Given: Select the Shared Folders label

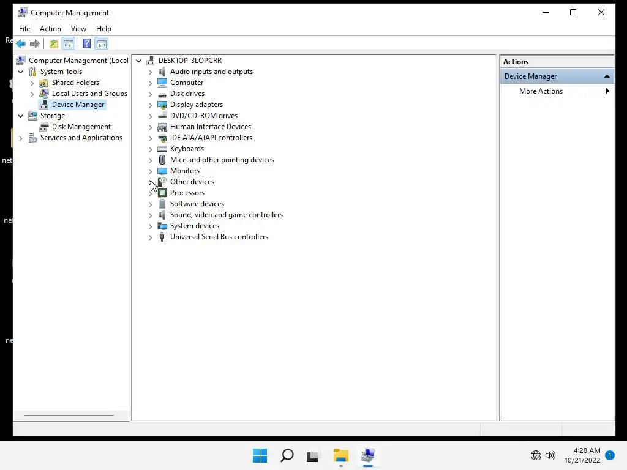Looking at the screenshot, I should pos(75,83).
